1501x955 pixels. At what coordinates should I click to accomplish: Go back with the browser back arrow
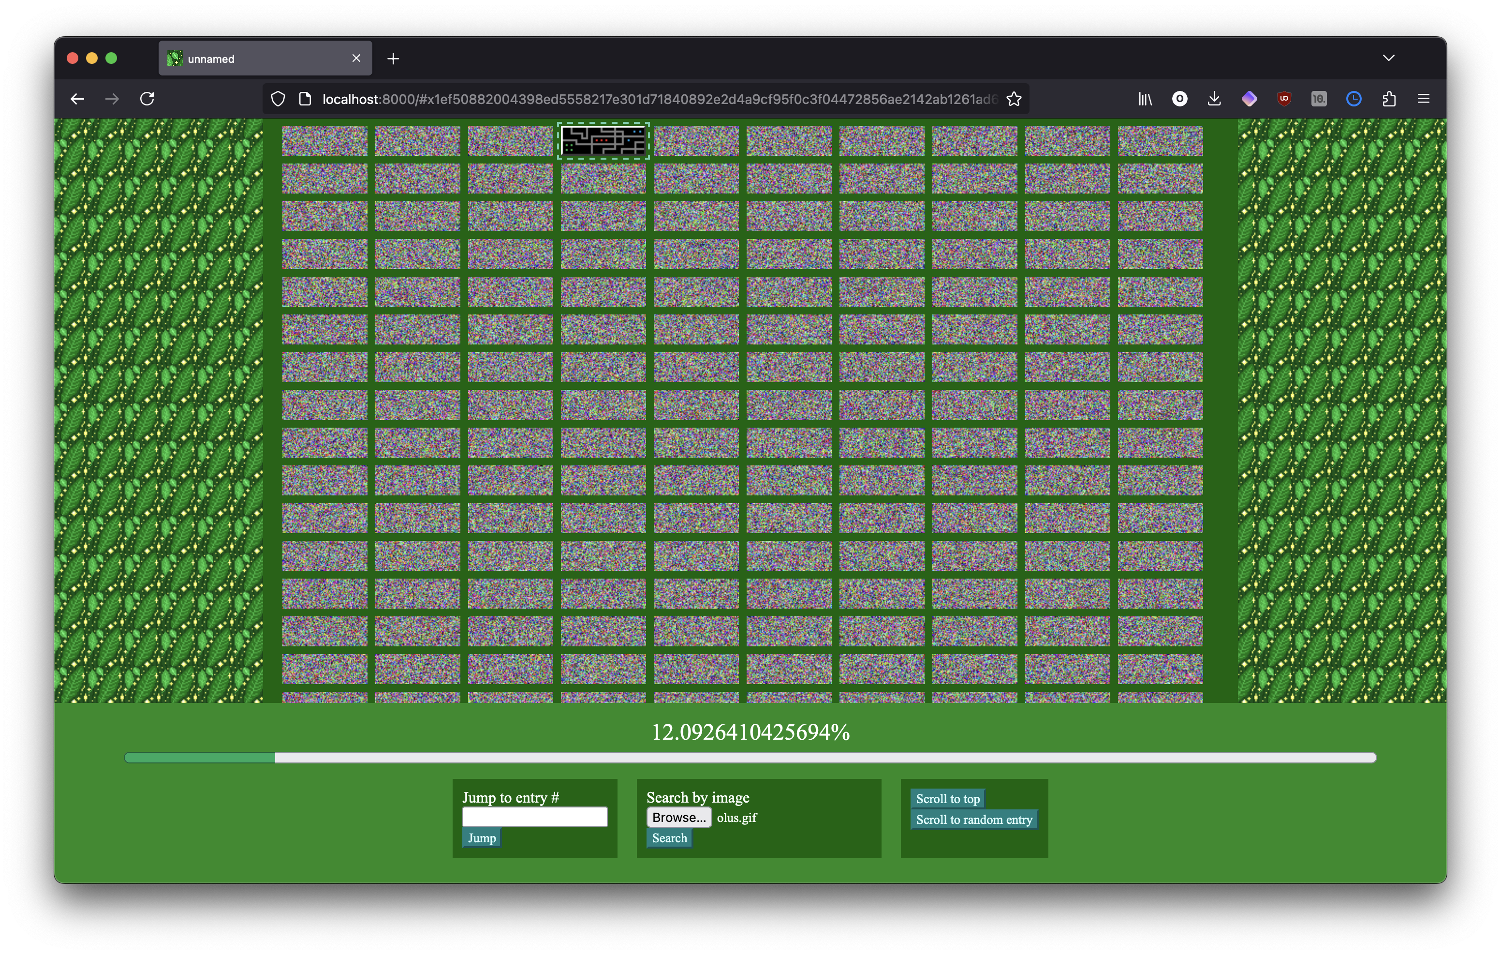pyautogui.click(x=77, y=99)
